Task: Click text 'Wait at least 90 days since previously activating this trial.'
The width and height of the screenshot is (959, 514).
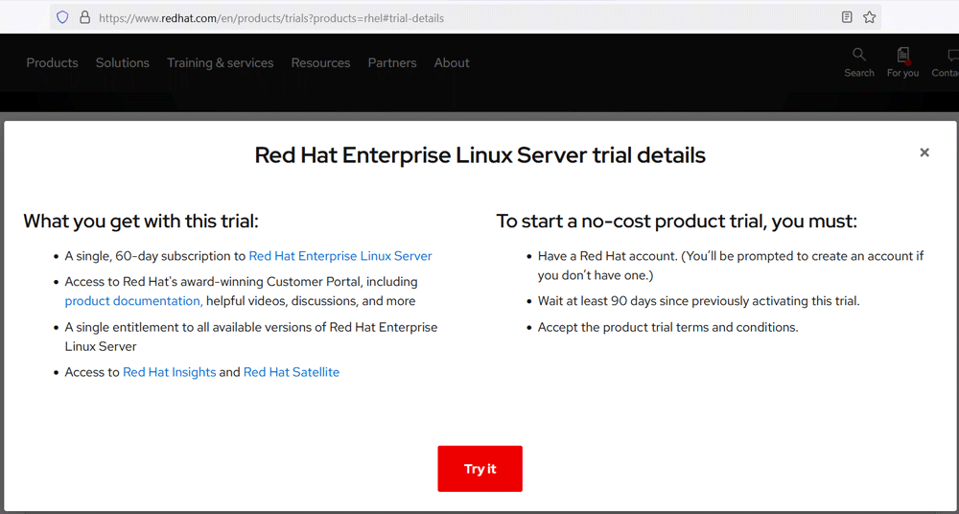Action: click(699, 301)
